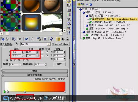Switch navigator to View List icon
The height and width of the screenshot is (102, 138).
(x=79, y=5)
